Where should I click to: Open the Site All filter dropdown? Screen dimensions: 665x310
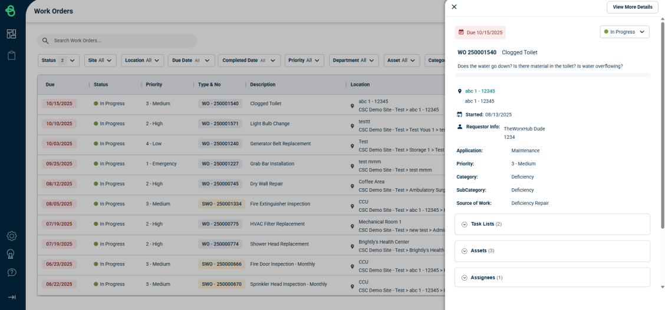pos(100,61)
